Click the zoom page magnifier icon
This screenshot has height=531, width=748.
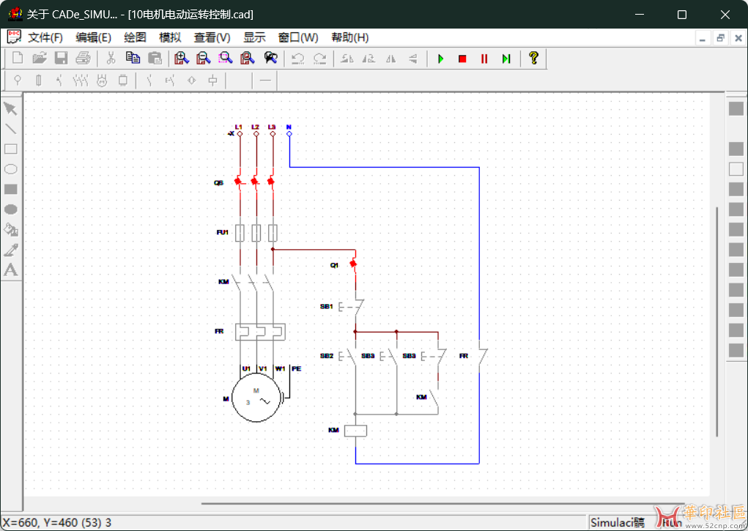point(247,58)
